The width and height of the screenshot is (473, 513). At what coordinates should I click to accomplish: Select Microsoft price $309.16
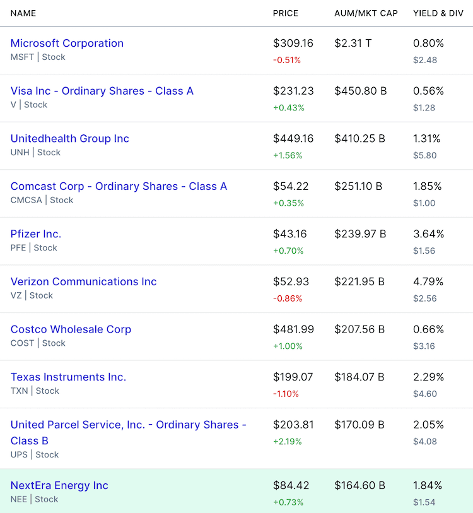tap(293, 43)
